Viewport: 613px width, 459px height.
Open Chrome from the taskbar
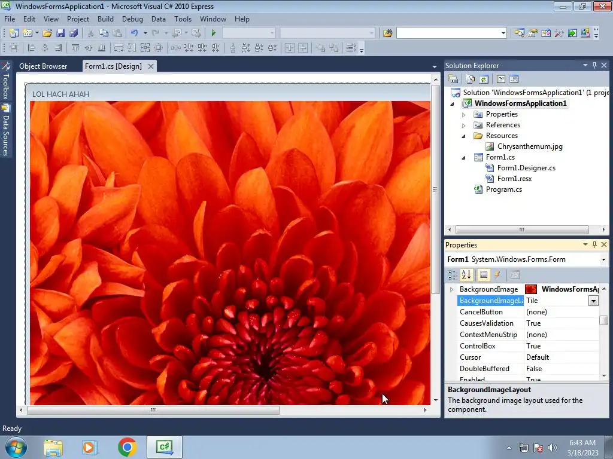coord(127,447)
